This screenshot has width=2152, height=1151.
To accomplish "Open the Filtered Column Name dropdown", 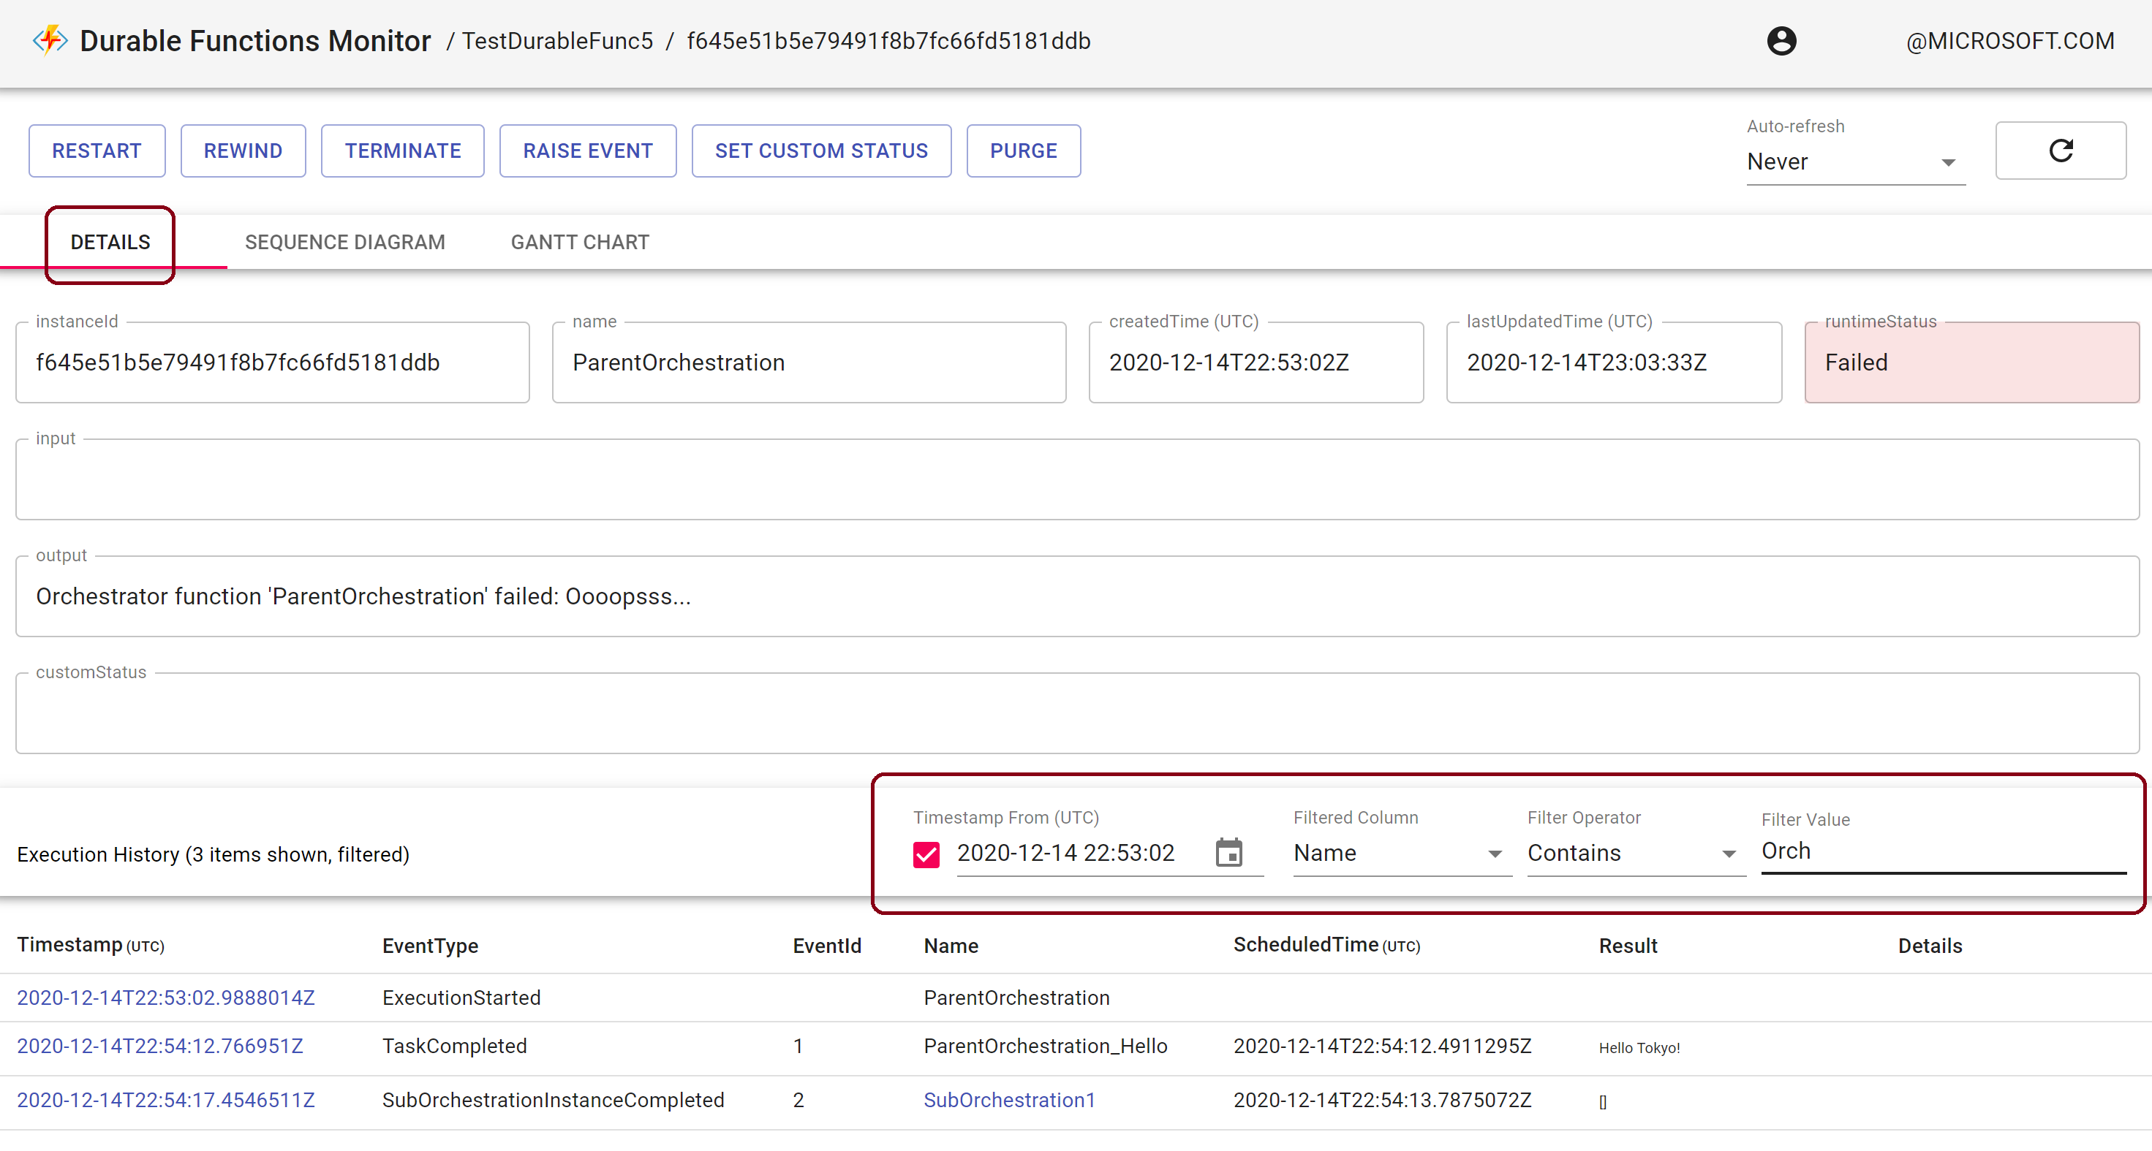I will tap(1401, 853).
